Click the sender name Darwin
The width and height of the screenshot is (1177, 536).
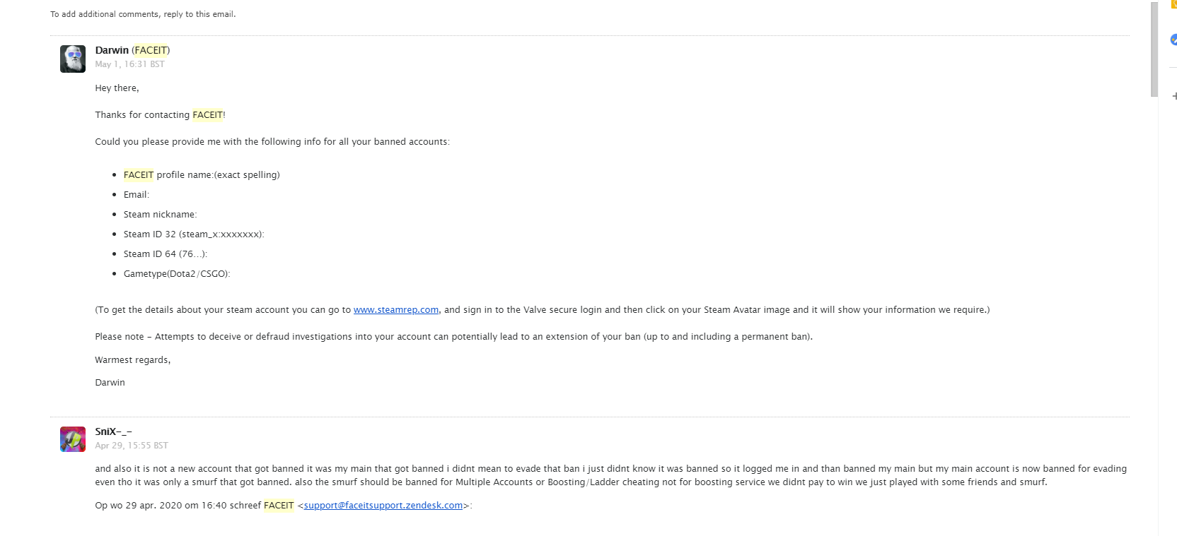pyautogui.click(x=112, y=50)
